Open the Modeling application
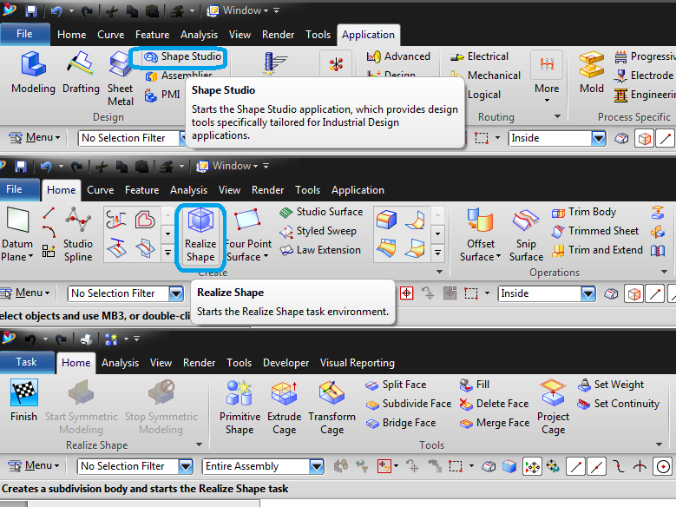 33,72
